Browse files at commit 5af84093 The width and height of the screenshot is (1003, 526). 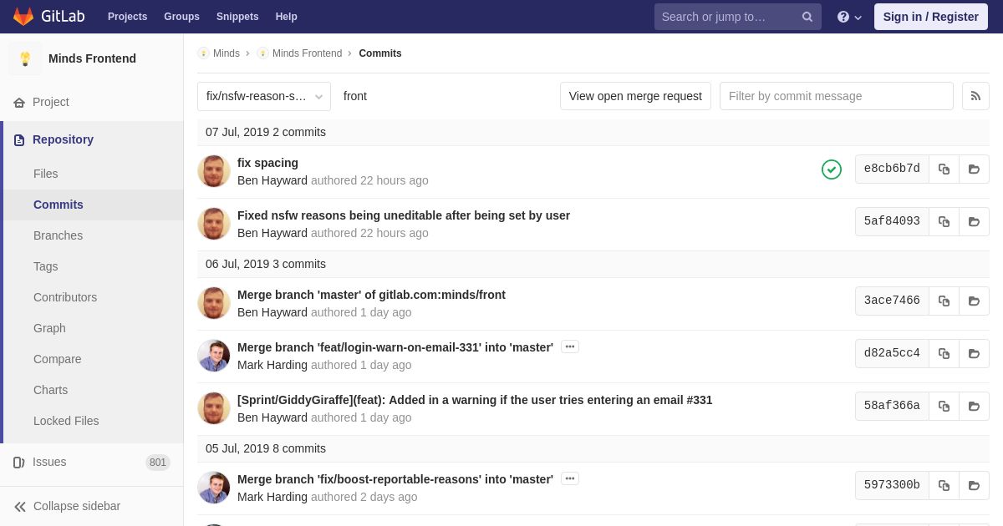click(974, 221)
